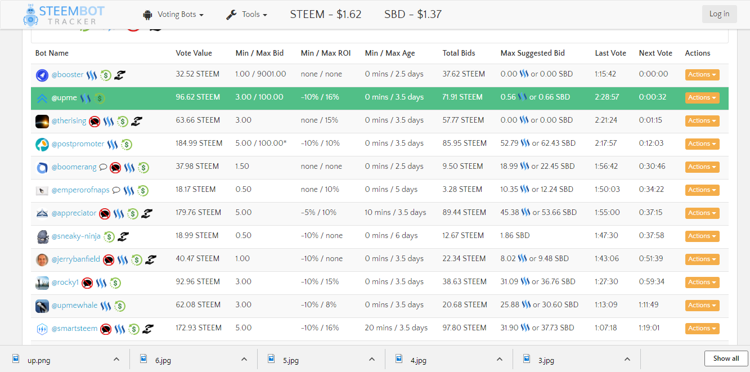Viewport: 750px width, 372px height.
Task: Click the @booster rocket avatar
Action: 42,75
